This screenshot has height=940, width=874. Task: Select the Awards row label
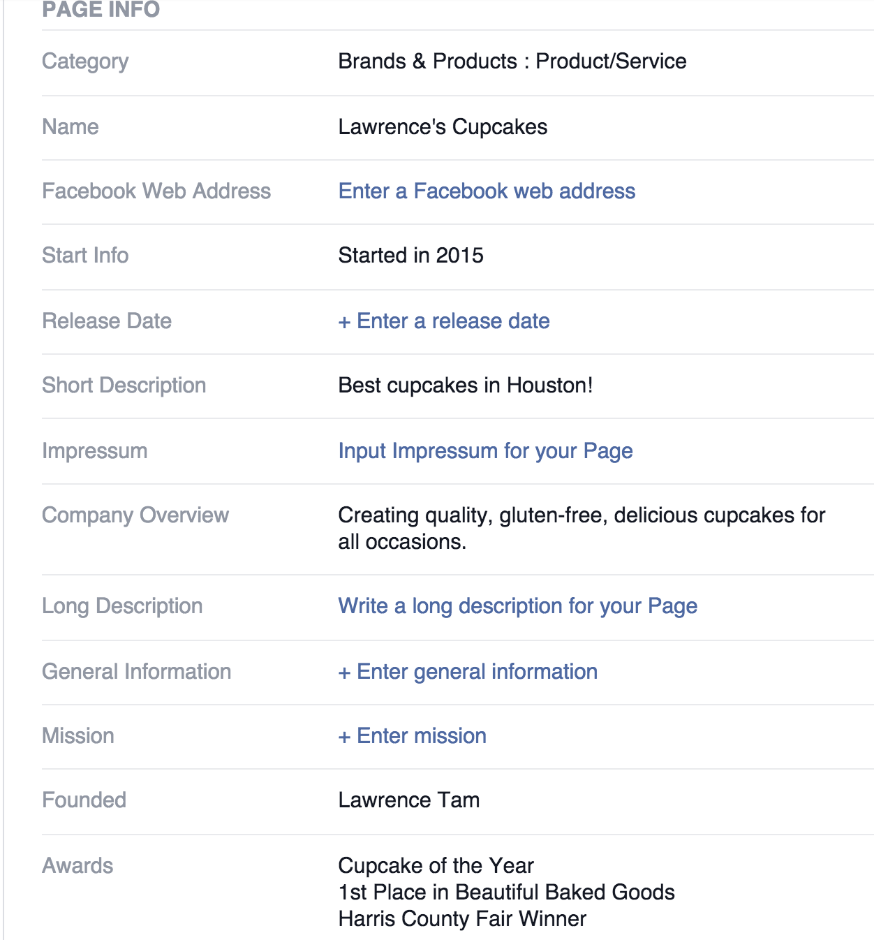pos(77,866)
